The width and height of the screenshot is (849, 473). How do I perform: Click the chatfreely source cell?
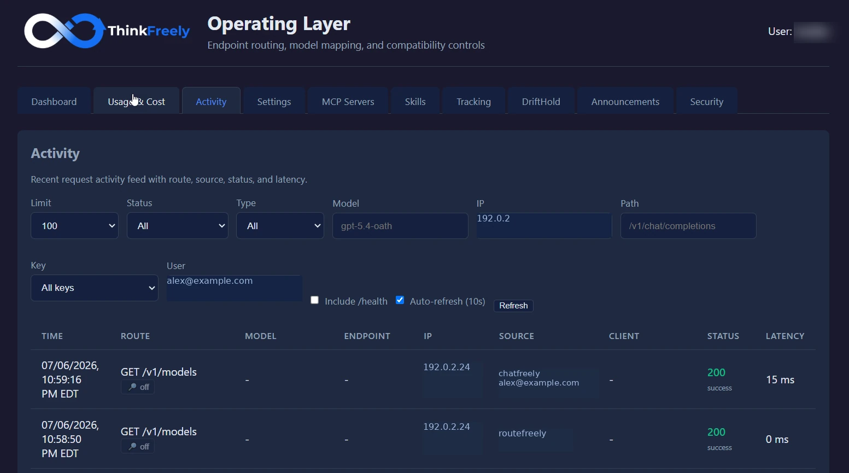[x=539, y=378]
